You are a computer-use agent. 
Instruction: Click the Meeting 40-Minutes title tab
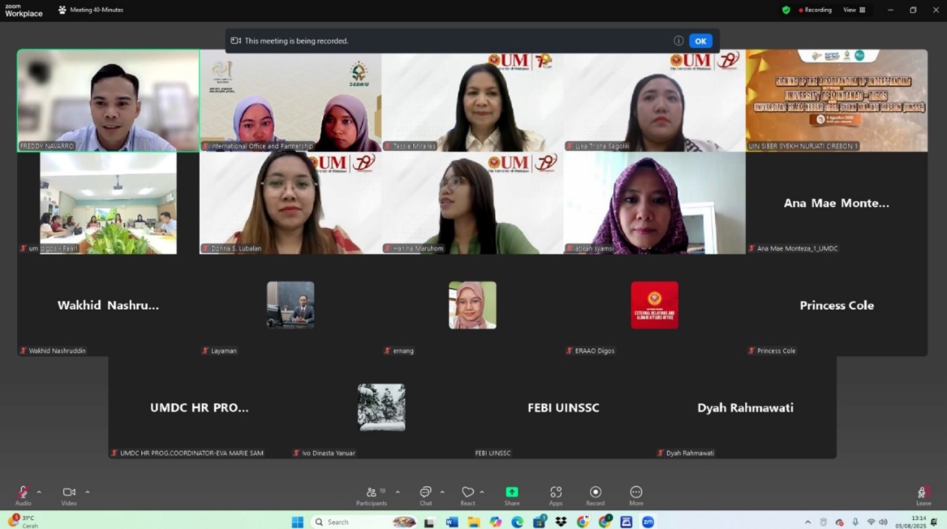[91, 10]
